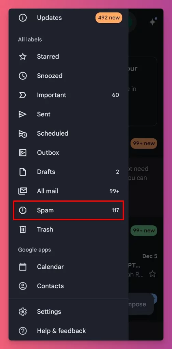172x349 pixels.
Task: Tap the Outbox icon
Action: tap(23, 153)
